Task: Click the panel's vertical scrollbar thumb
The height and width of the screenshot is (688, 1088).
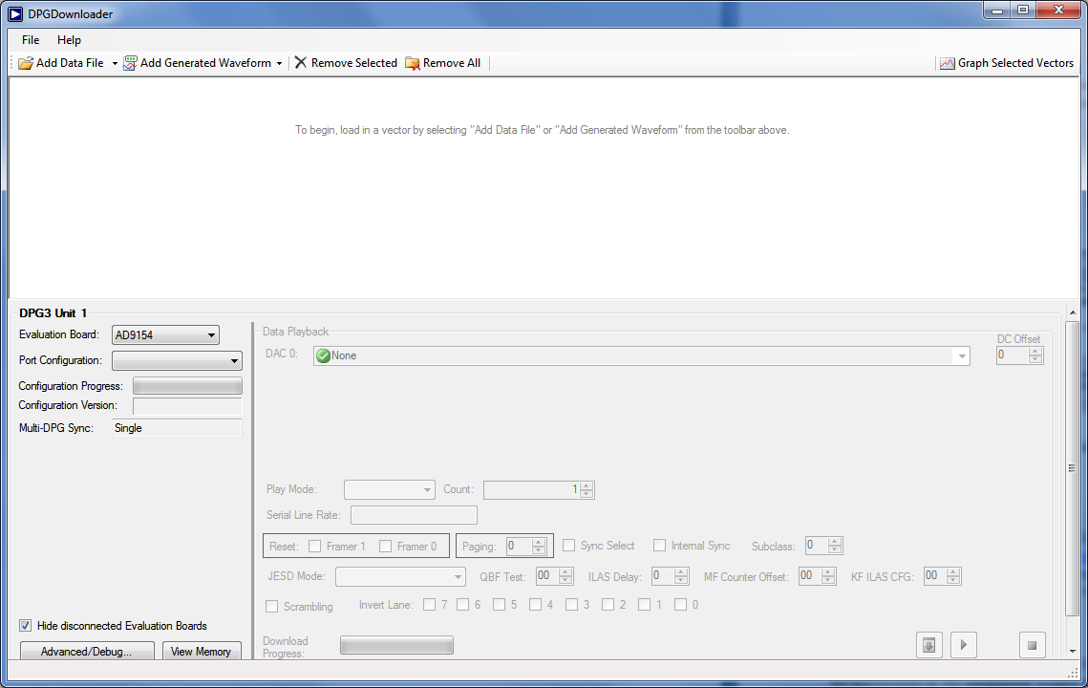Action: (x=1072, y=468)
